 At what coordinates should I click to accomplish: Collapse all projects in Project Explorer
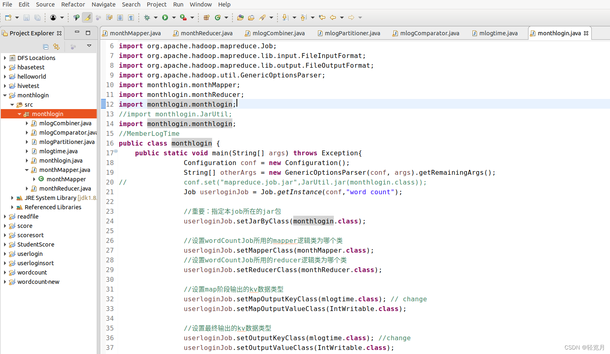(x=45, y=46)
